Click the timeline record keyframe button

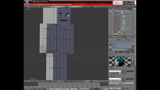[x=102, y=89]
